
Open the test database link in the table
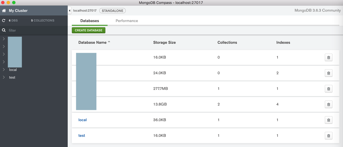pyautogui.click(x=82, y=136)
